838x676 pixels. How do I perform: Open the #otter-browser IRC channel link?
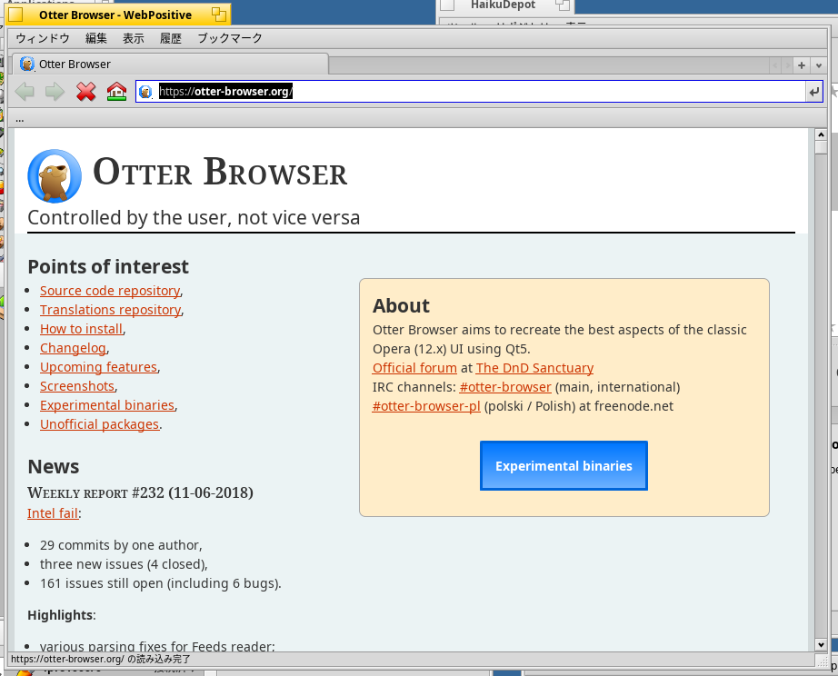[505, 387]
